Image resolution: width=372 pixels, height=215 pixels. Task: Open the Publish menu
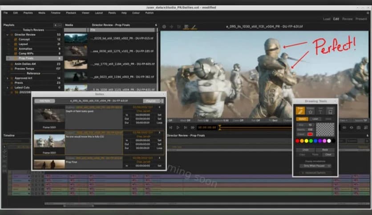coord(150,13)
